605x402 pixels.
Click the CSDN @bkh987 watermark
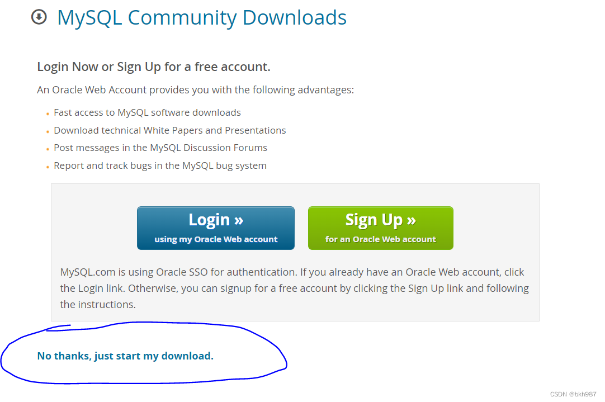point(573,394)
